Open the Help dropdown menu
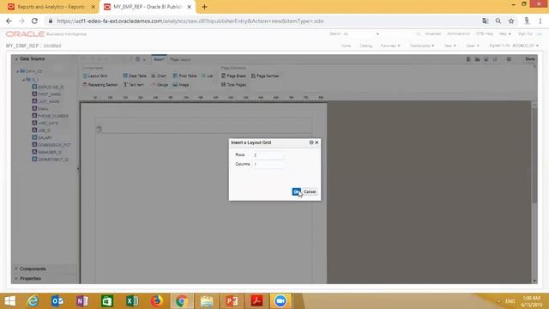The height and width of the screenshot is (309, 549). tap(504, 34)
